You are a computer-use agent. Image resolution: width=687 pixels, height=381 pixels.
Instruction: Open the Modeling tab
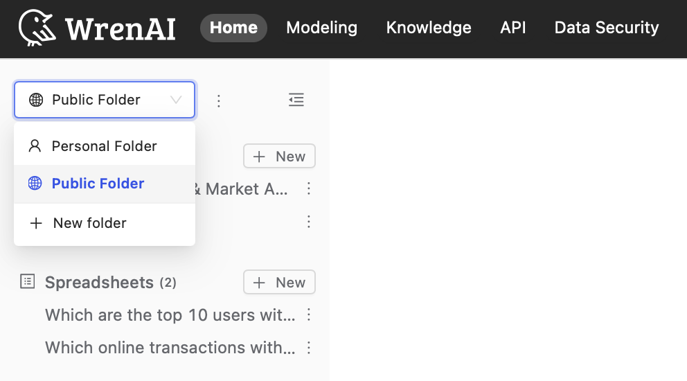coord(321,28)
